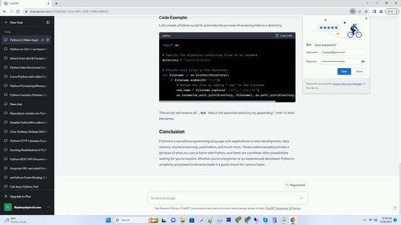The width and height of the screenshot is (401, 225).
Task: Rename the Python's 3 Main Apps chat with pencil icon
Action: pos(43,40)
